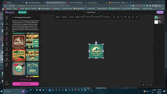Image resolution: width=167 pixels, height=94 pixels.
Task: Collapse the left panel arrow
Action: point(41,49)
